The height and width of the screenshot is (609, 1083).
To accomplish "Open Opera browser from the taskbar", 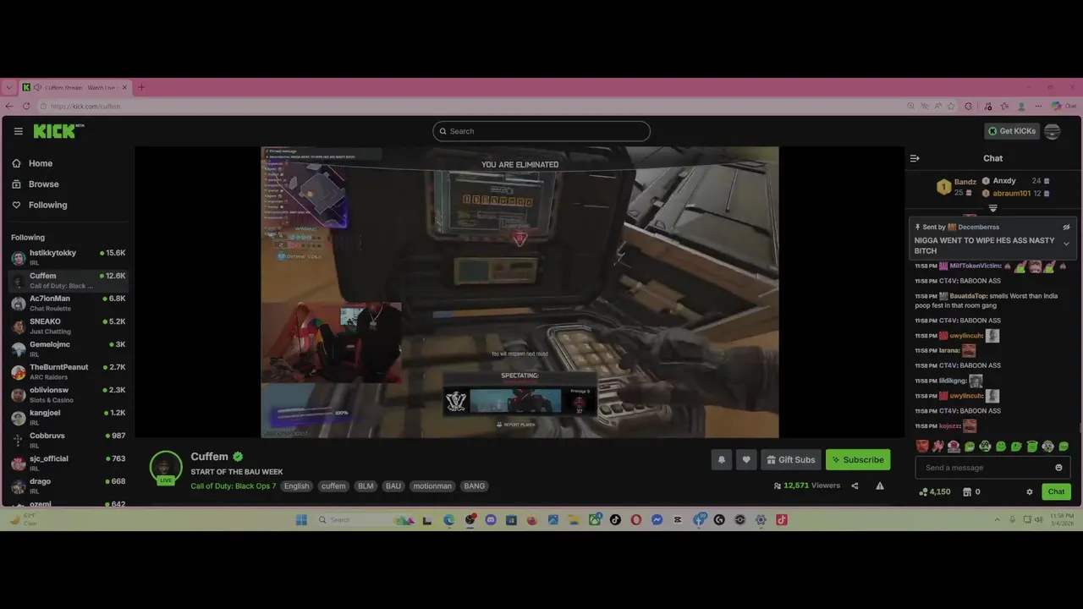I will (635, 519).
